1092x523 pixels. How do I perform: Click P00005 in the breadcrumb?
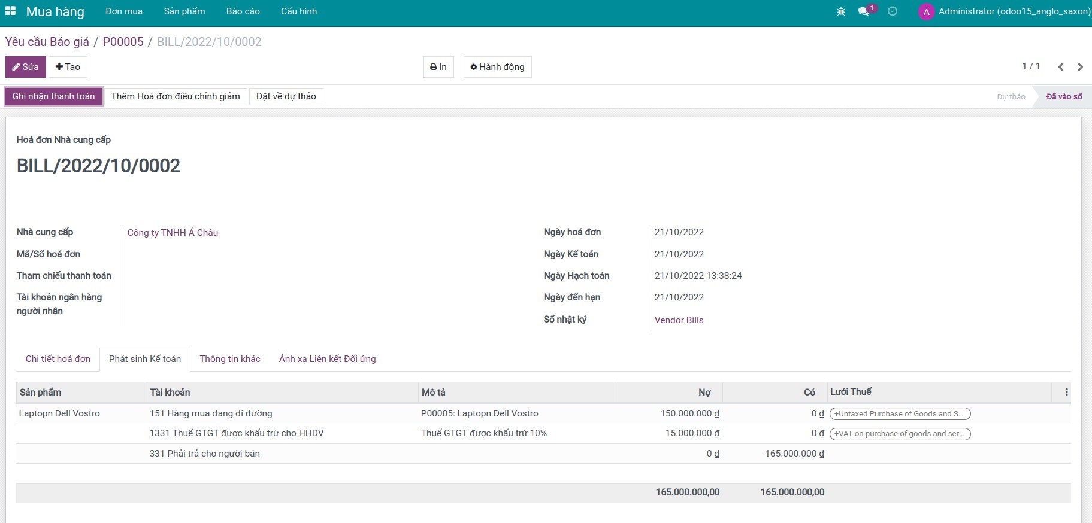[123, 42]
